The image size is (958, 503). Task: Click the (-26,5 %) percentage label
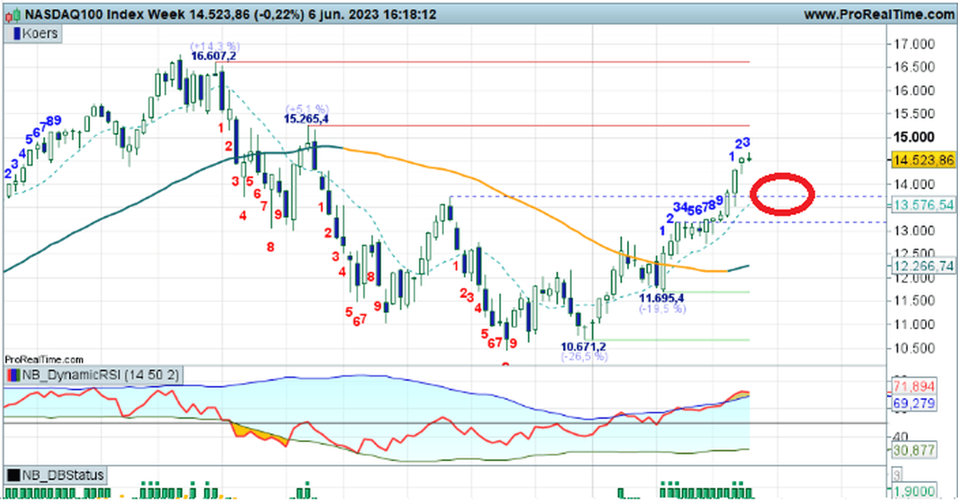click(584, 357)
